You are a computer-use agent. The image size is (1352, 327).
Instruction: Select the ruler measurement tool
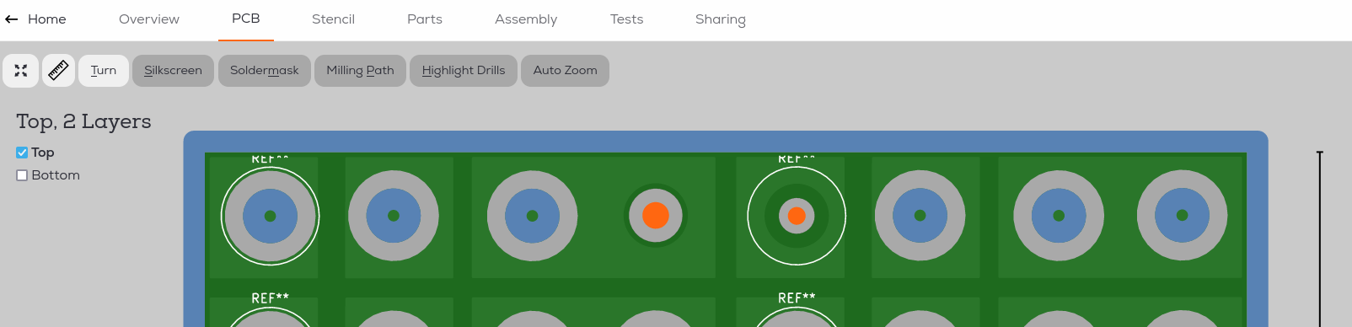coord(58,71)
